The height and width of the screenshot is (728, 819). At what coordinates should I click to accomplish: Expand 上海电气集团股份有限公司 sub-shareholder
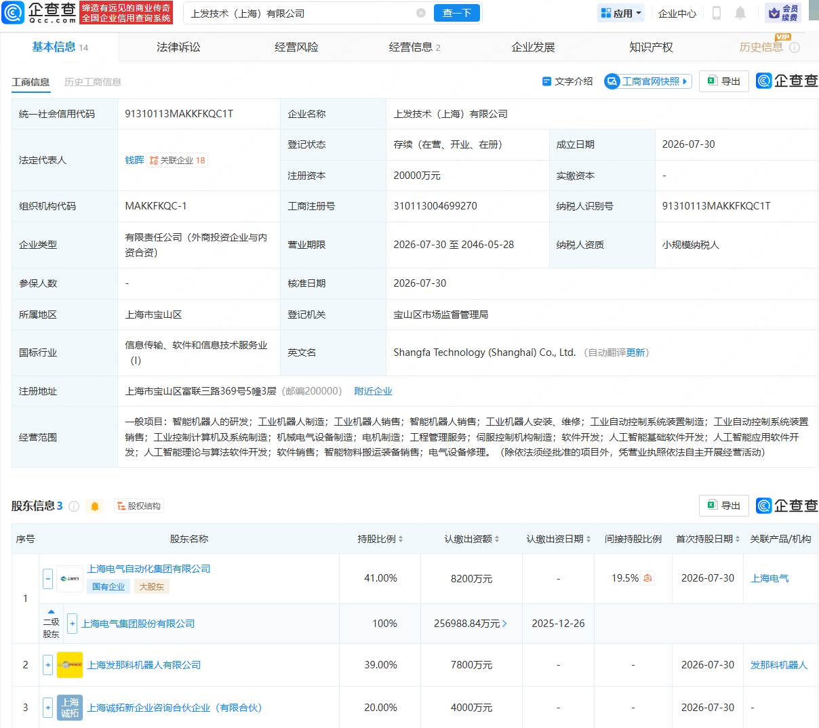click(x=72, y=624)
